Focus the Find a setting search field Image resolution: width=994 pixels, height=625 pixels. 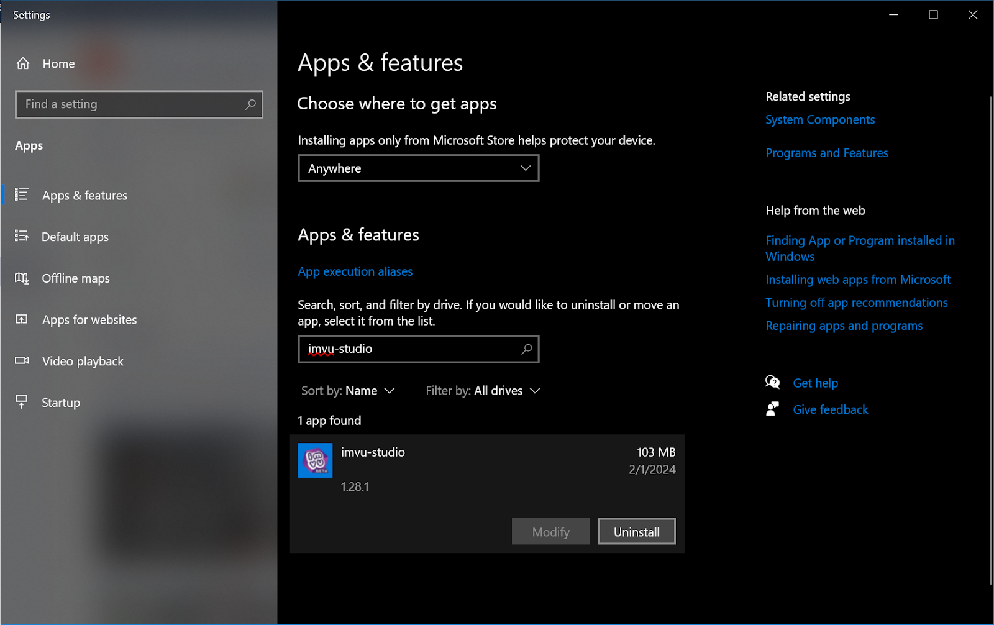pos(139,104)
